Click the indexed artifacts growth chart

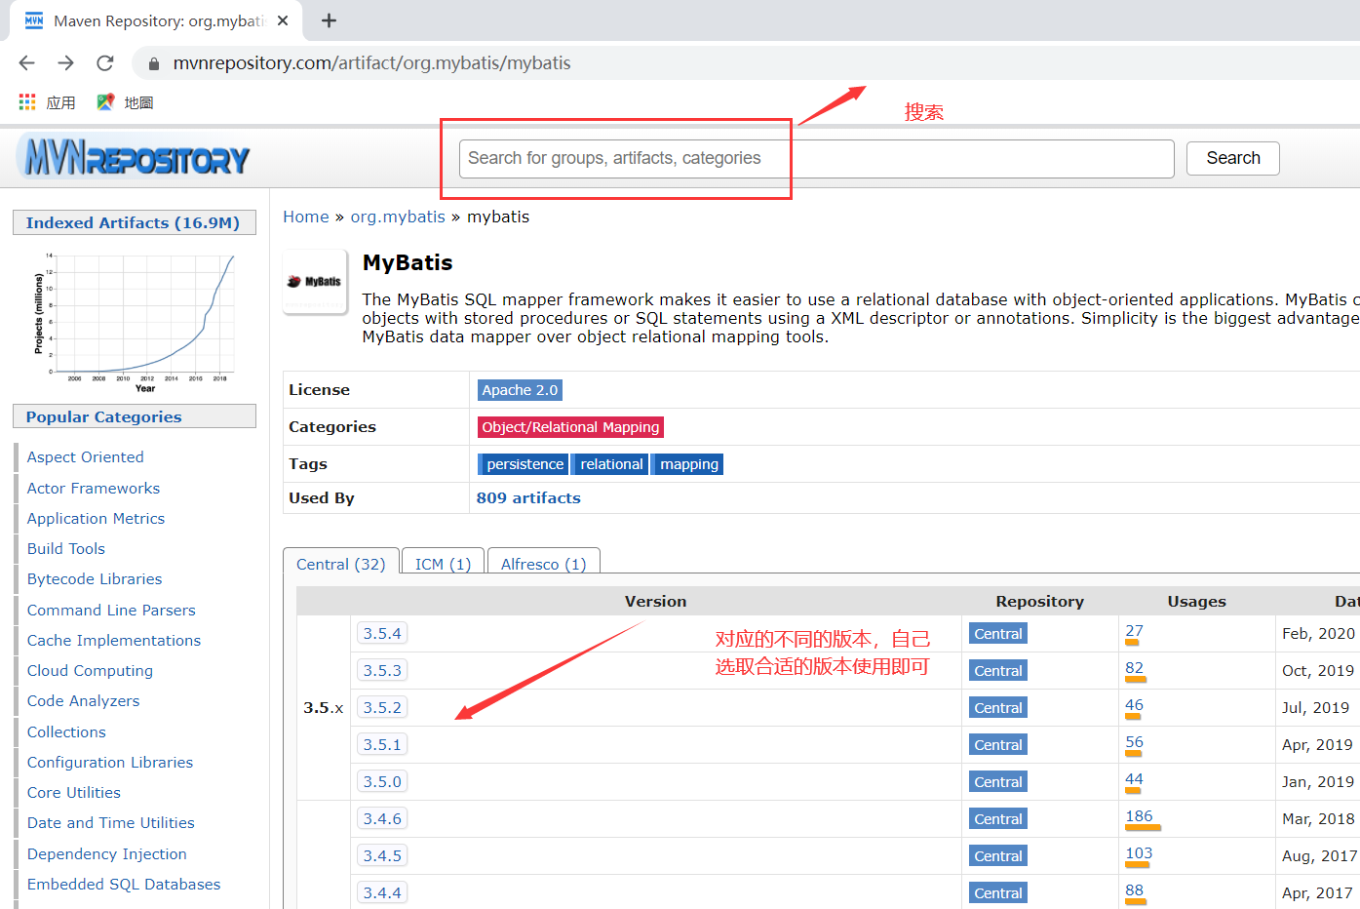tap(135, 322)
